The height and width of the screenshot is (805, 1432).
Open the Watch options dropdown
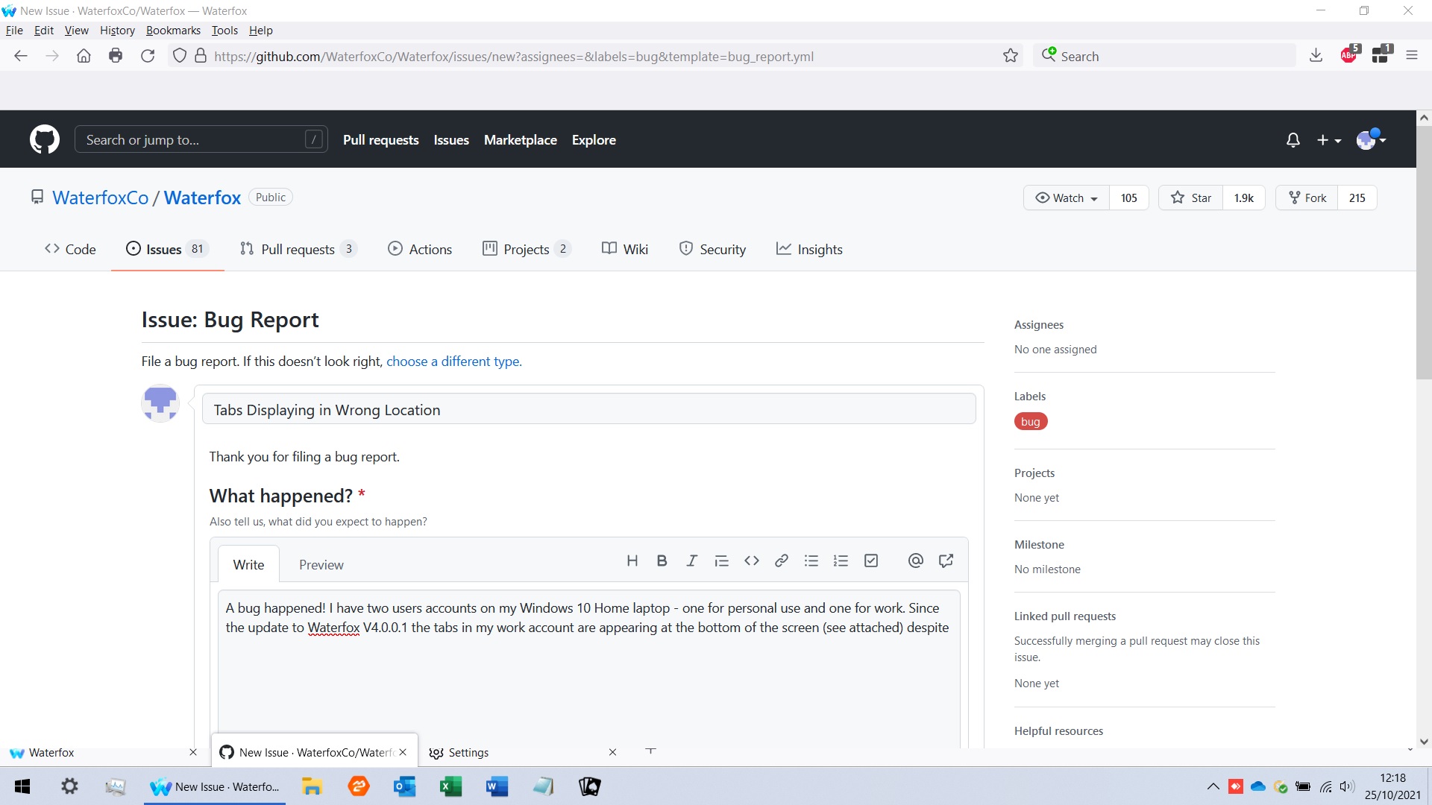[1066, 198]
